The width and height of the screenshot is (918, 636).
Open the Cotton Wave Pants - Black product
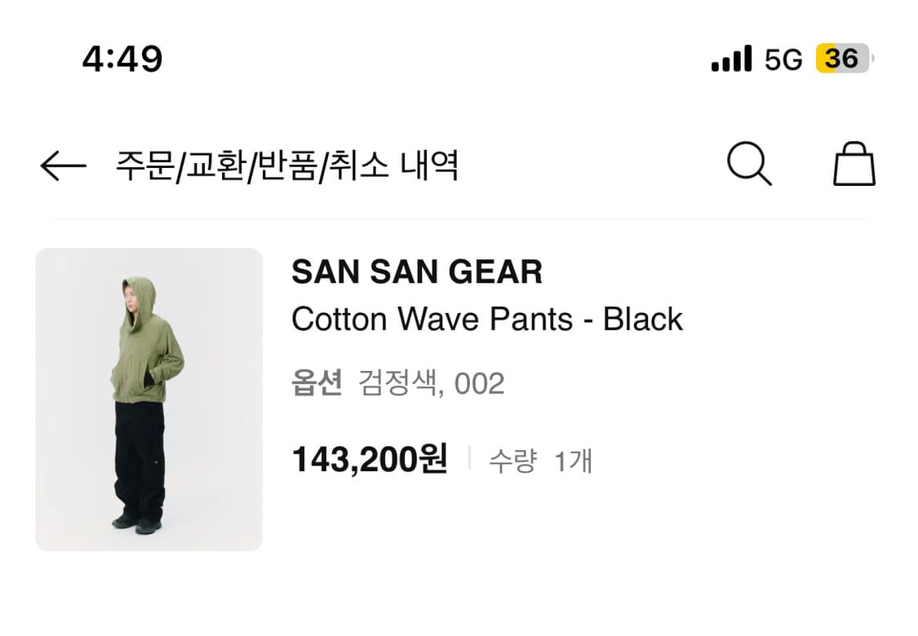point(487,320)
